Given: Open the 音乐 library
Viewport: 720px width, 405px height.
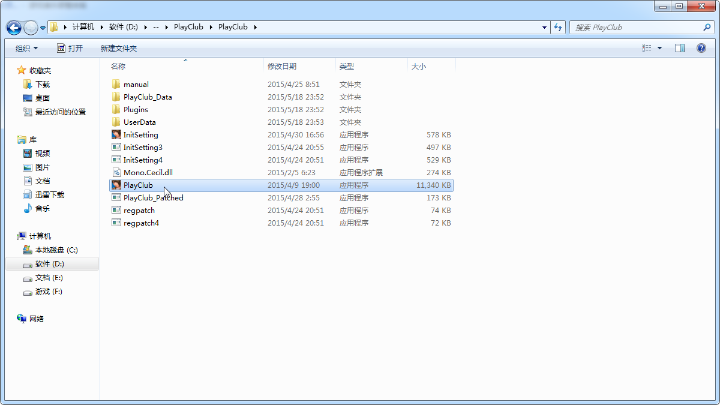Looking at the screenshot, I should [x=43, y=209].
